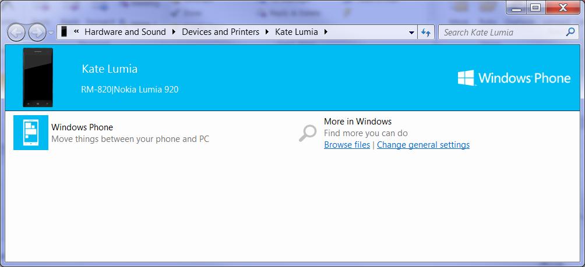The width and height of the screenshot is (585, 267).
Task: Open Change general settings link
Action: click(423, 144)
